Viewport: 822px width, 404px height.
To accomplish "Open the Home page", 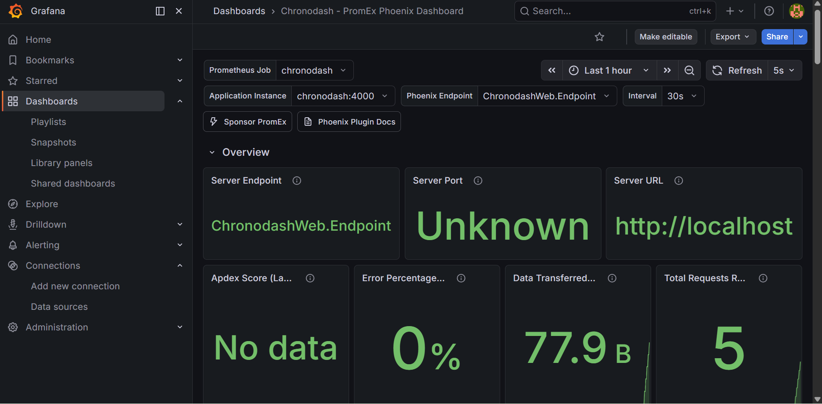I will pyautogui.click(x=39, y=40).
